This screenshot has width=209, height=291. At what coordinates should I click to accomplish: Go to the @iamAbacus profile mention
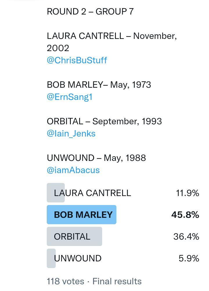(x=73, y=170)
